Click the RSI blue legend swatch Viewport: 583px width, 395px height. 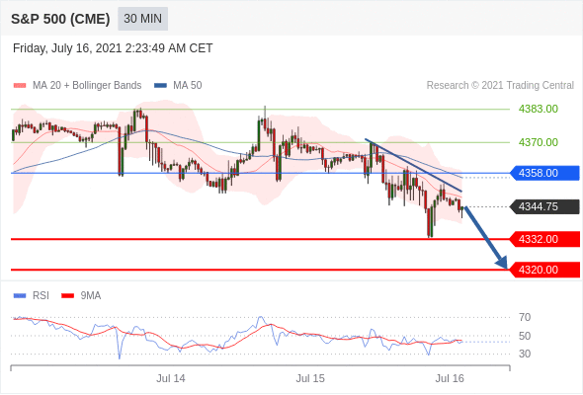(x=20, y=296)
